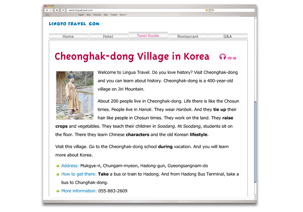Click the plus add bookmark button

click(63, 10)
